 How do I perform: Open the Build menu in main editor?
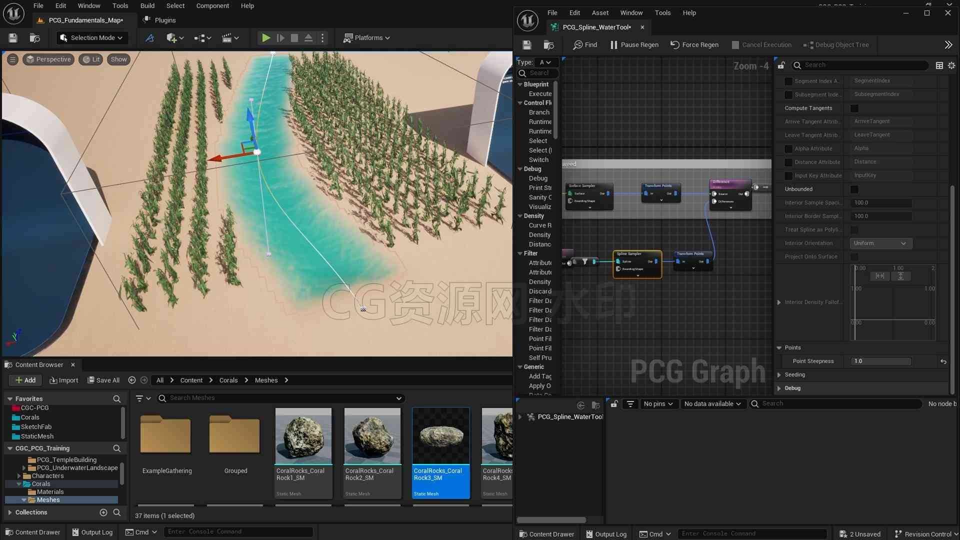click(x=147, y=6)
